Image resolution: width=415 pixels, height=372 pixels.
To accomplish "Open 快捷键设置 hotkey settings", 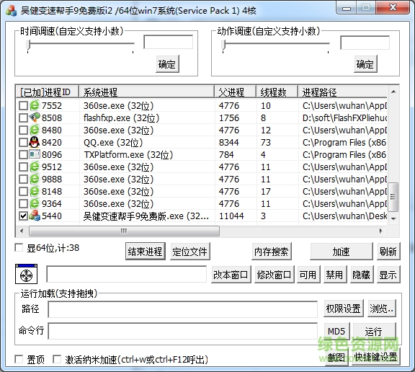I will coord(376,357).
